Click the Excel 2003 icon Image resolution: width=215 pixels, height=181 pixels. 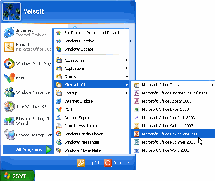click(136, 109)
